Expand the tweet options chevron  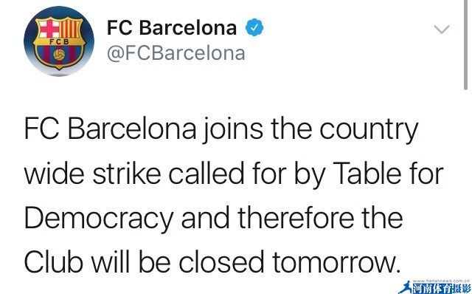click(442, 30)
